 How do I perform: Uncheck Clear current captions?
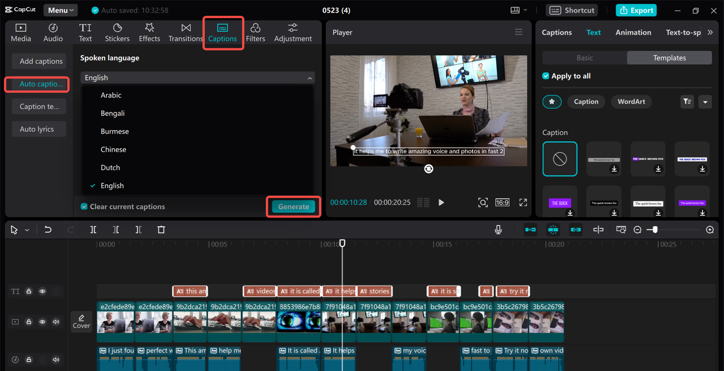(84, 206)
